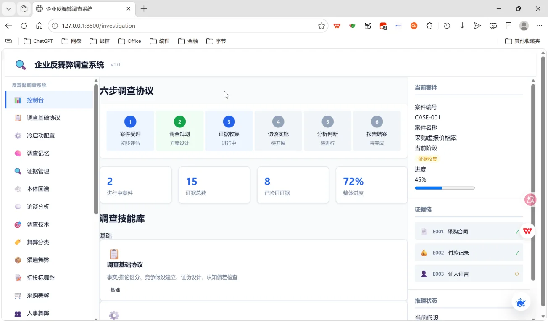Click the gear icon of the next skill card
This screenshot has width=548, height=322.
click(114, 316)
